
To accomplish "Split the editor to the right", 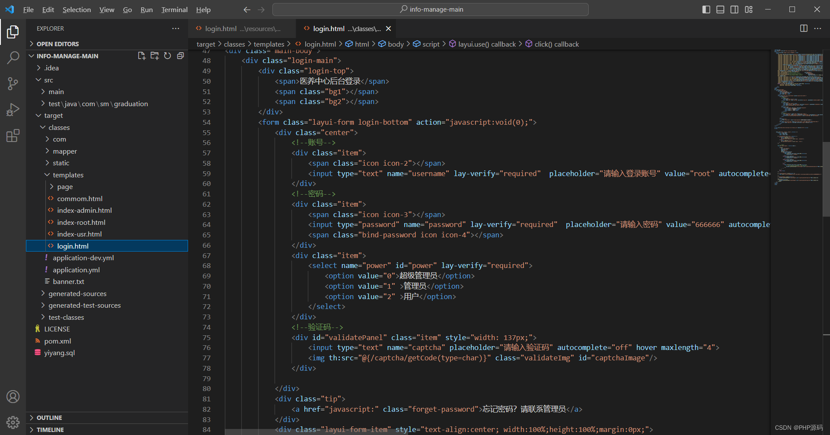I will 804,28.
